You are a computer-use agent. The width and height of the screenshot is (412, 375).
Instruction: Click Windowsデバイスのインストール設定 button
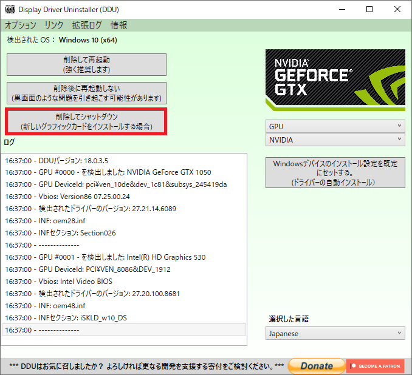335,173
